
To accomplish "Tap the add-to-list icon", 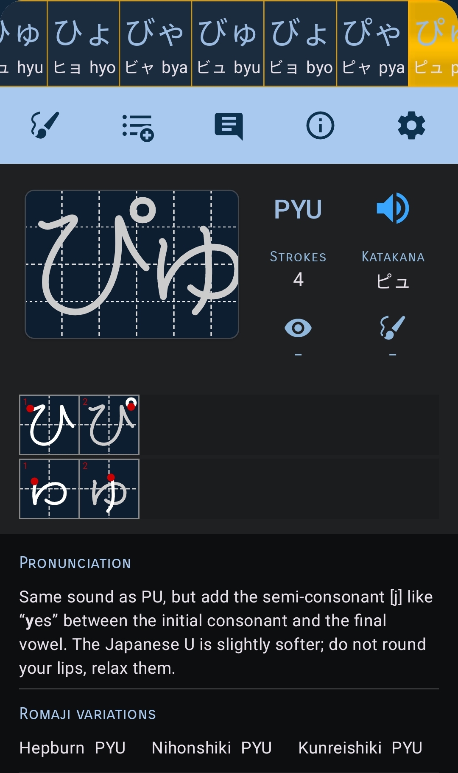I will [137, 127].
